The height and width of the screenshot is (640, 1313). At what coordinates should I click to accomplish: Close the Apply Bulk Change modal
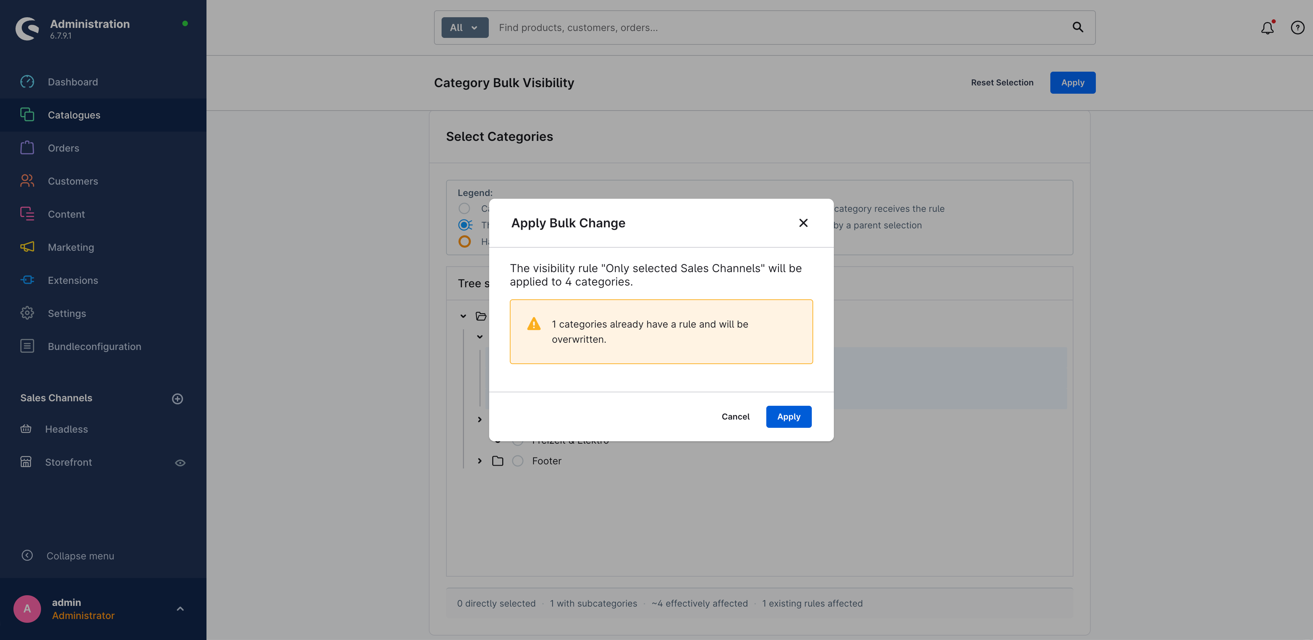(803, 223)
